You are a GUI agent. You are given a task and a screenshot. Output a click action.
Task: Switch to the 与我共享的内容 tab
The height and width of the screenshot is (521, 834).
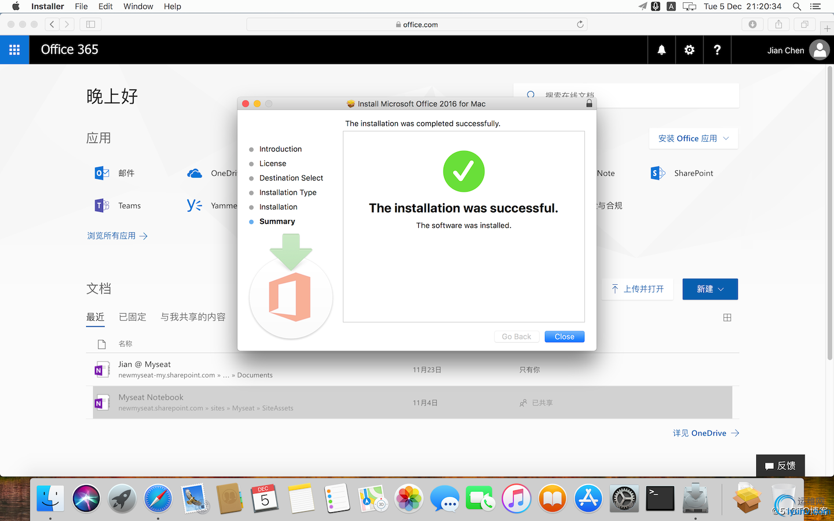(193, 317)
